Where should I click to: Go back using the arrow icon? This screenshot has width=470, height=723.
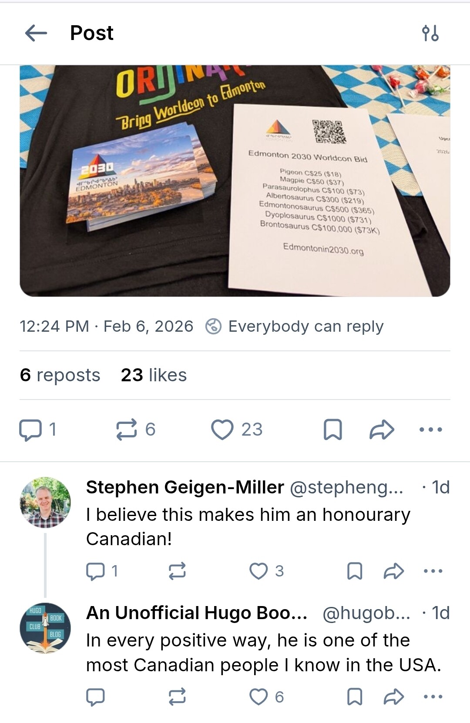tap(36, 33)
